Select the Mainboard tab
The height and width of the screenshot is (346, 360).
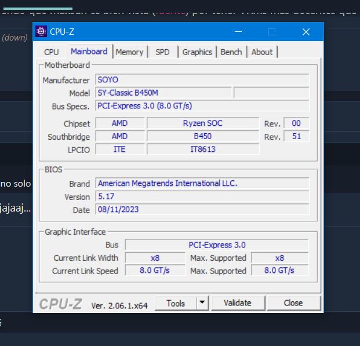click(x=89, y=52)
